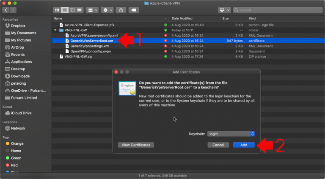Viewport: 325px width, 179px height.
Task: Click the '4 Aug 2020 at 17:24' date cell
Action: click(x=187, y=57)
